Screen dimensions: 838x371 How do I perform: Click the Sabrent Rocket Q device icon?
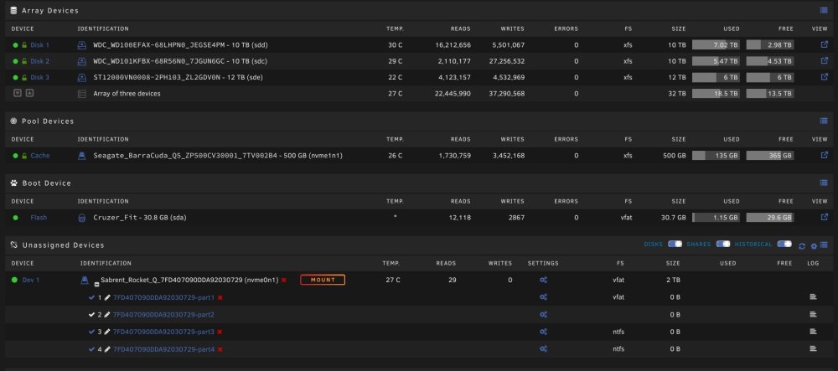point(85,280)
